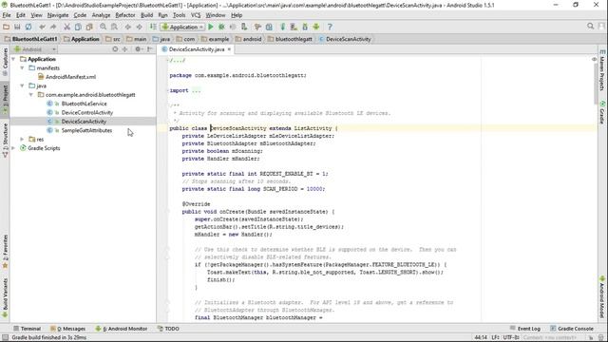Screen dimensions: 608x342
Task: Toggle the Favorites side panel
Action: coord(5,251)
